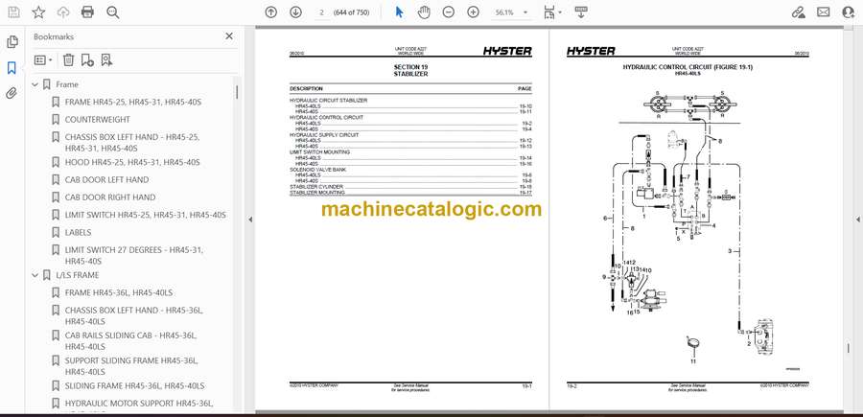
Task: Delete the selected bookmark
Action: click(68, 60)
